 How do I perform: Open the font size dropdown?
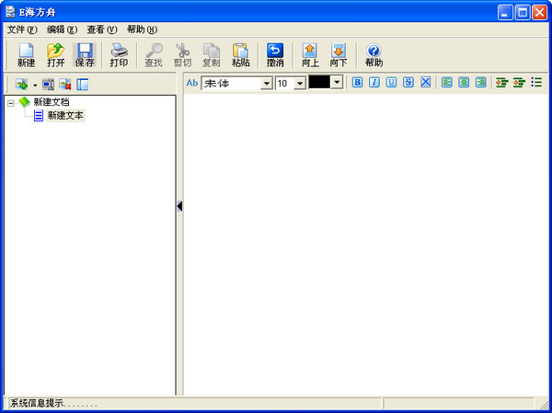coord(299,84)
